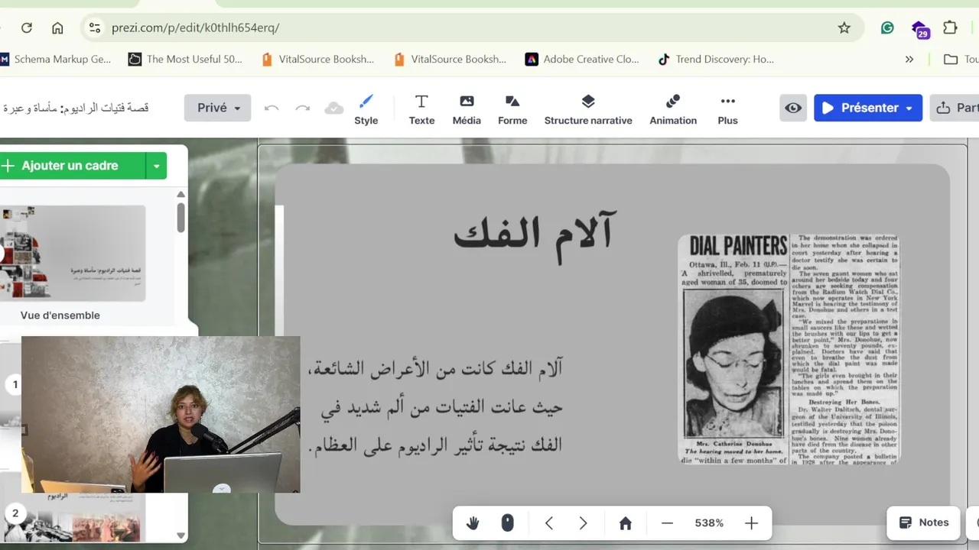The width and height of the screenshot is (979, 550).
Task: Expand Ajouter un cadre dropdown arrow
Action: pyautogui.click(x=156, y=166)
